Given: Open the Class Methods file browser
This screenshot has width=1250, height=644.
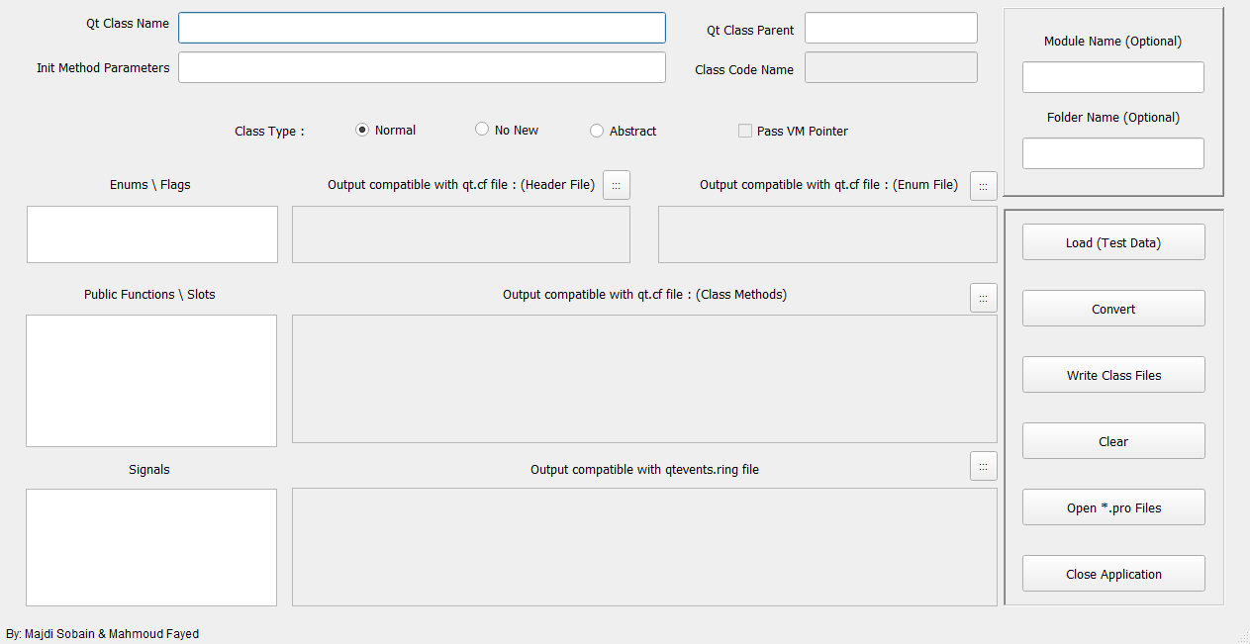Looking at the screenshot, I should click(983, 298).
